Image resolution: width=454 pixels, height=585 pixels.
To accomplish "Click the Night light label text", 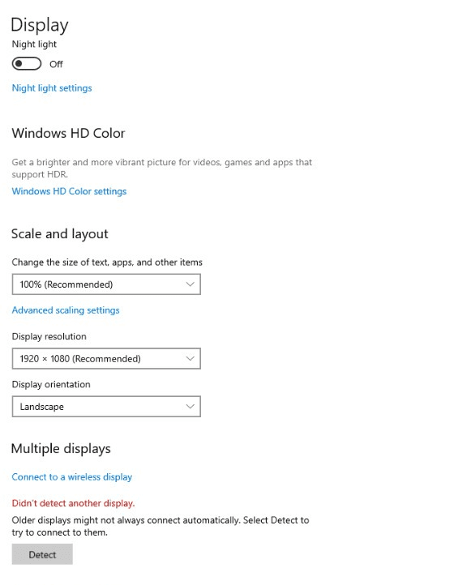I will tap(34, 45).
